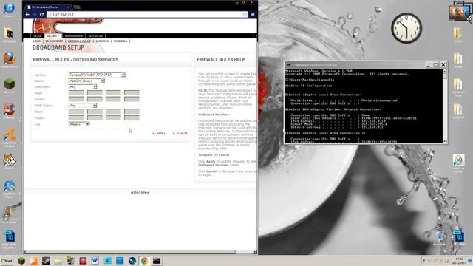
Task: Click the slideshow gadget photo thumbnail
Action: tap(458, 13)
